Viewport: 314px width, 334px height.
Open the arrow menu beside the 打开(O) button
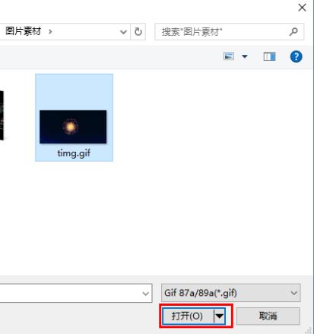pos(220,316)
